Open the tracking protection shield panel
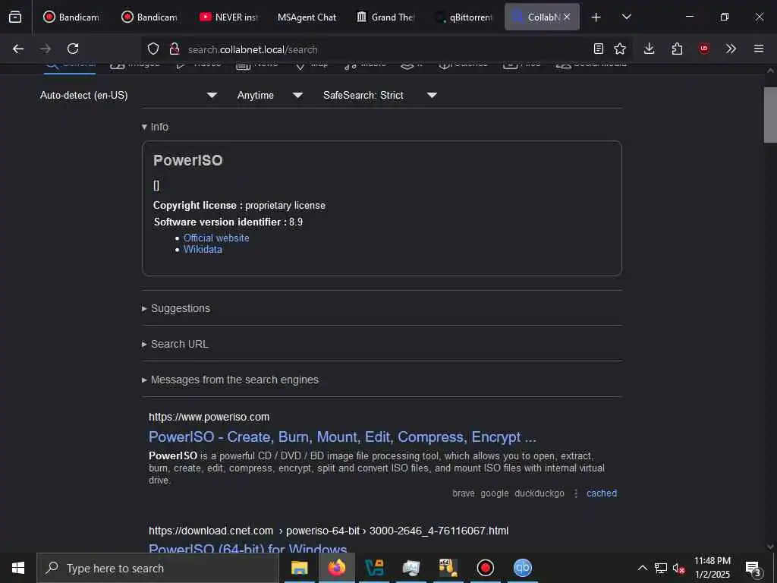Viewport: 777px width, 583px height. [153, 49]
